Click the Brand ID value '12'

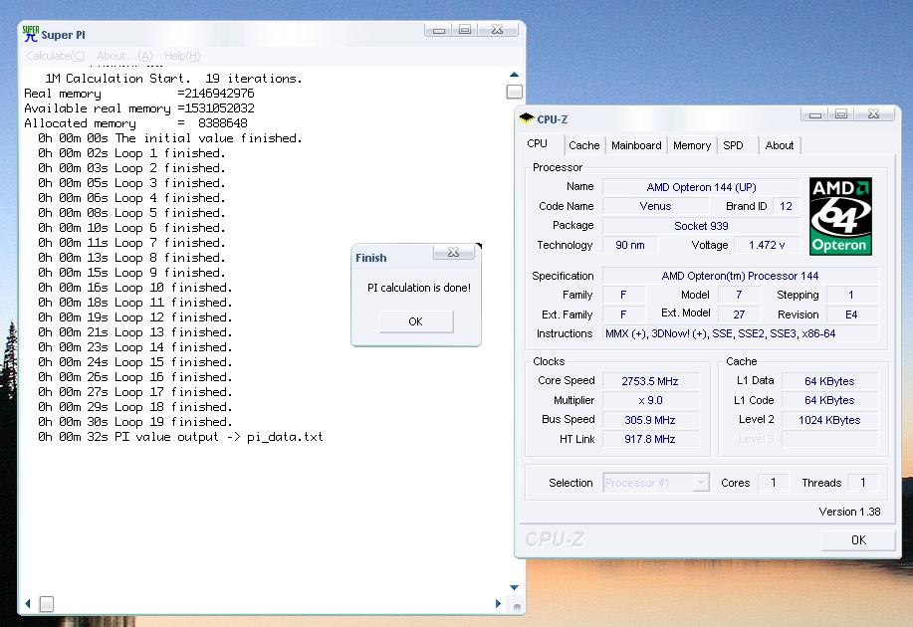tap(787, 206)
